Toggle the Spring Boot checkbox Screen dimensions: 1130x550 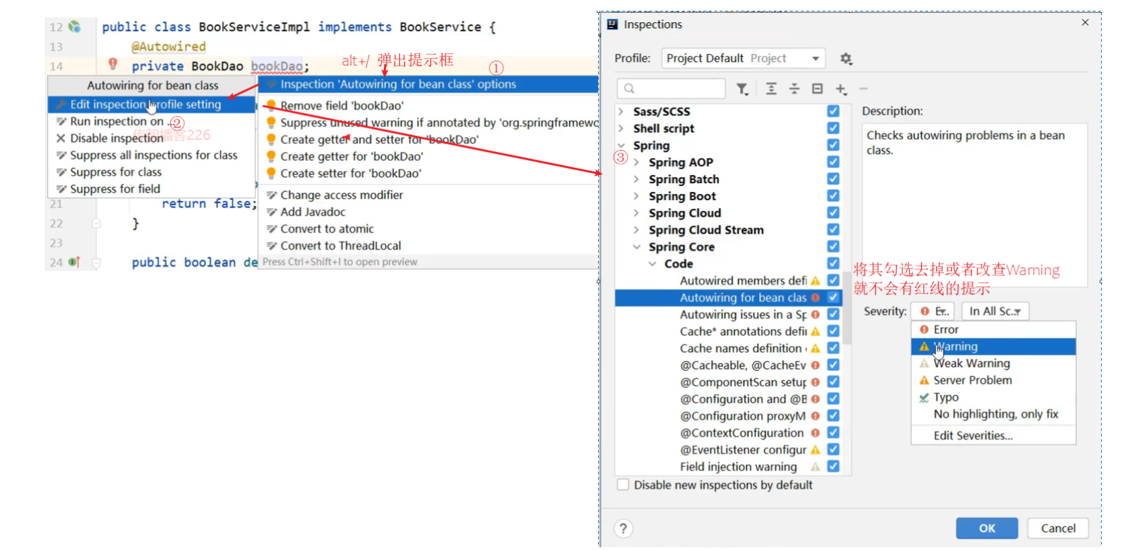click(x=833, y=195)
